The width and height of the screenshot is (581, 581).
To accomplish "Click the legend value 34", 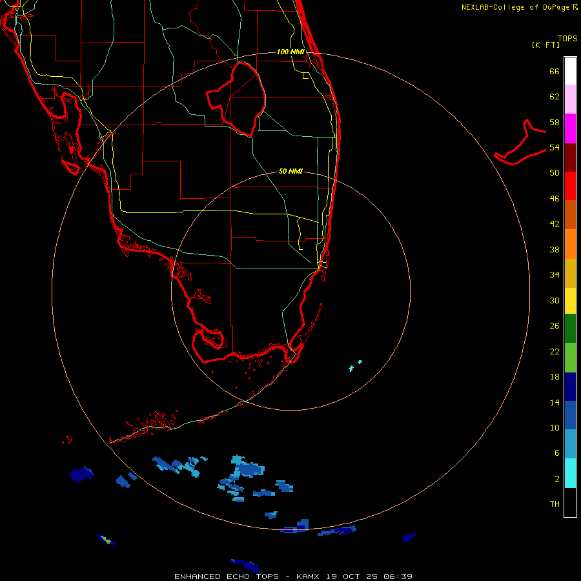I will 555,275.
